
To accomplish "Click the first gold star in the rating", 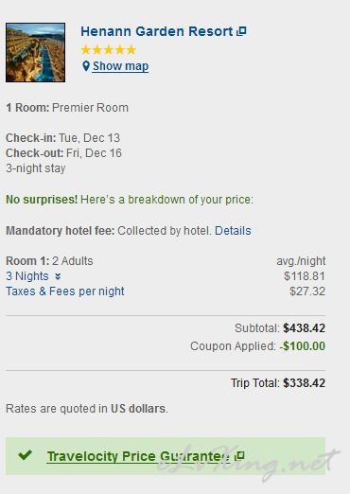I will coord(86,50).
